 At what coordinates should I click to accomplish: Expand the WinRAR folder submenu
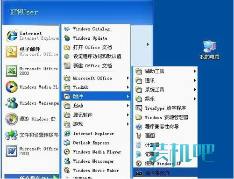pyautogui.click(x=96, y=87)
